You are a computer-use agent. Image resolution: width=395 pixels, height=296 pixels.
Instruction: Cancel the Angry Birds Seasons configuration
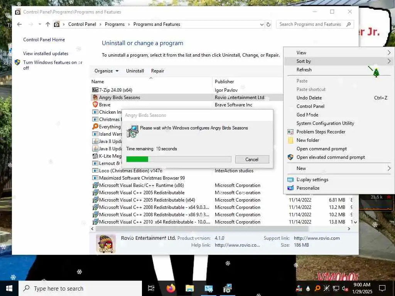point(252,159)
